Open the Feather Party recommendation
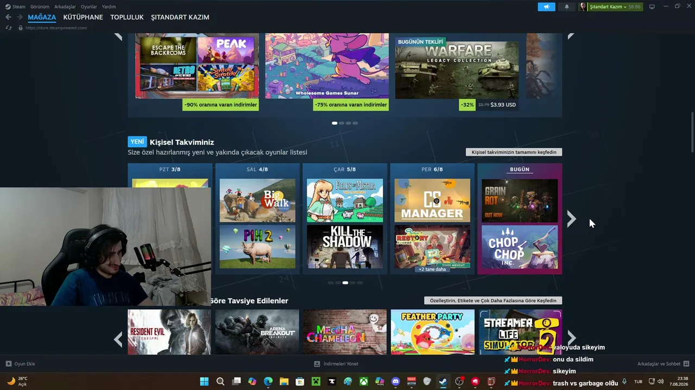 click(x=433, y=332)
